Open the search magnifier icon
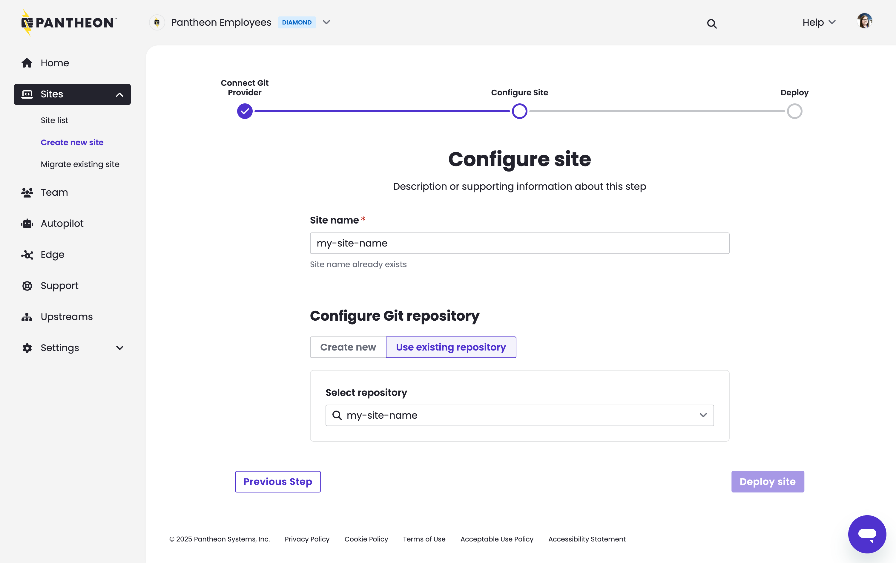Screen dimensions: 896x563 pyautogui.click(x=711, y=23)
